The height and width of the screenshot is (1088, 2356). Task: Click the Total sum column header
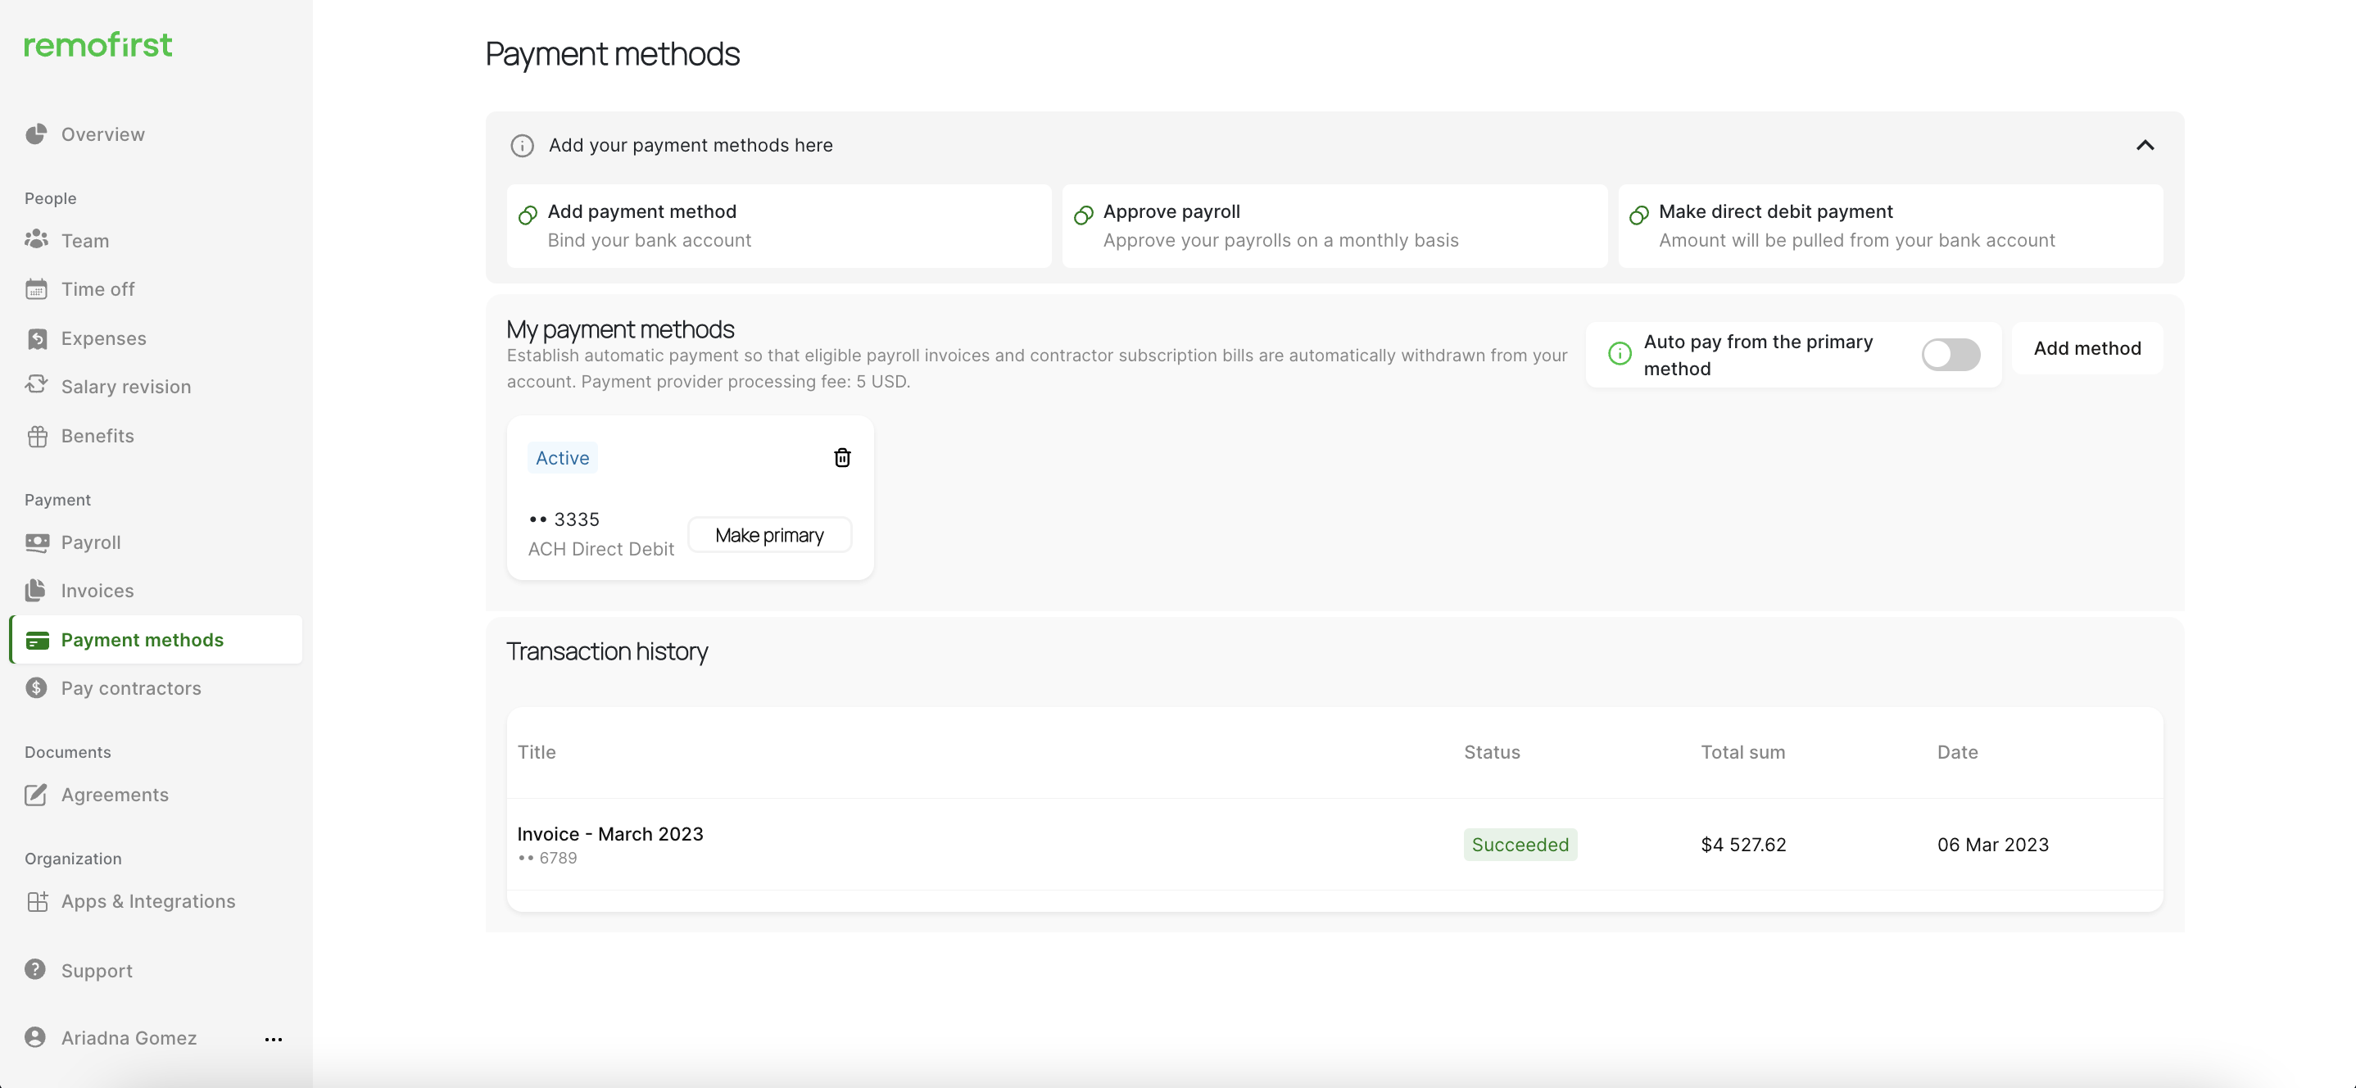point(1742,752)
